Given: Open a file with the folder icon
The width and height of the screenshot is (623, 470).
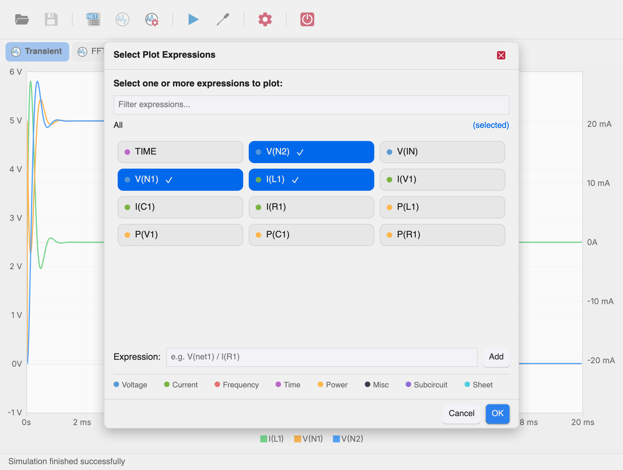Looking at the screenshot, I should click(22, 19).
